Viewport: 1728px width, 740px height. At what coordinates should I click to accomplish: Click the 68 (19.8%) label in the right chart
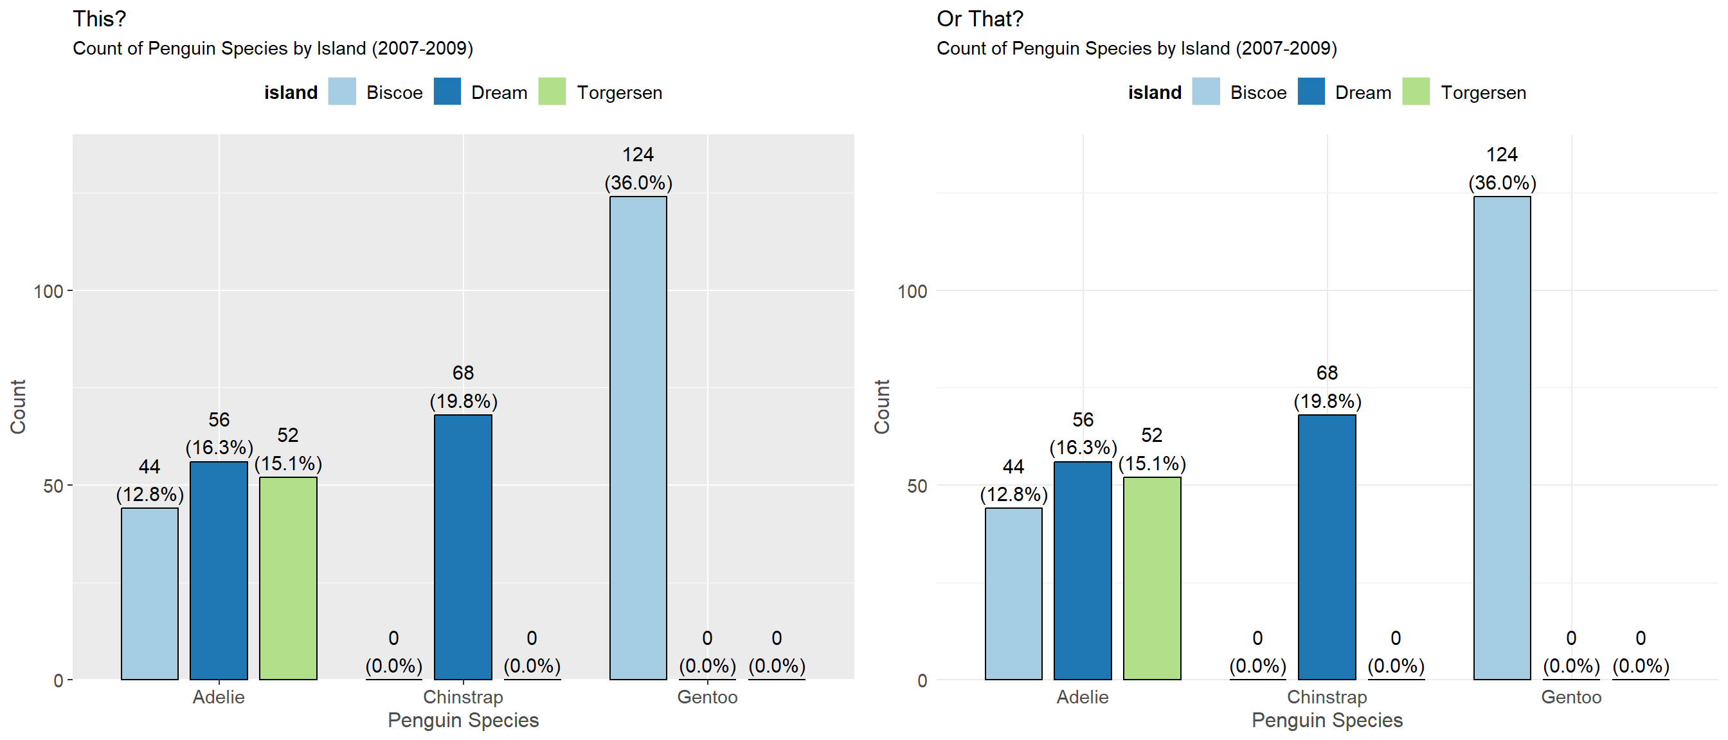(x=1327, y=387)
